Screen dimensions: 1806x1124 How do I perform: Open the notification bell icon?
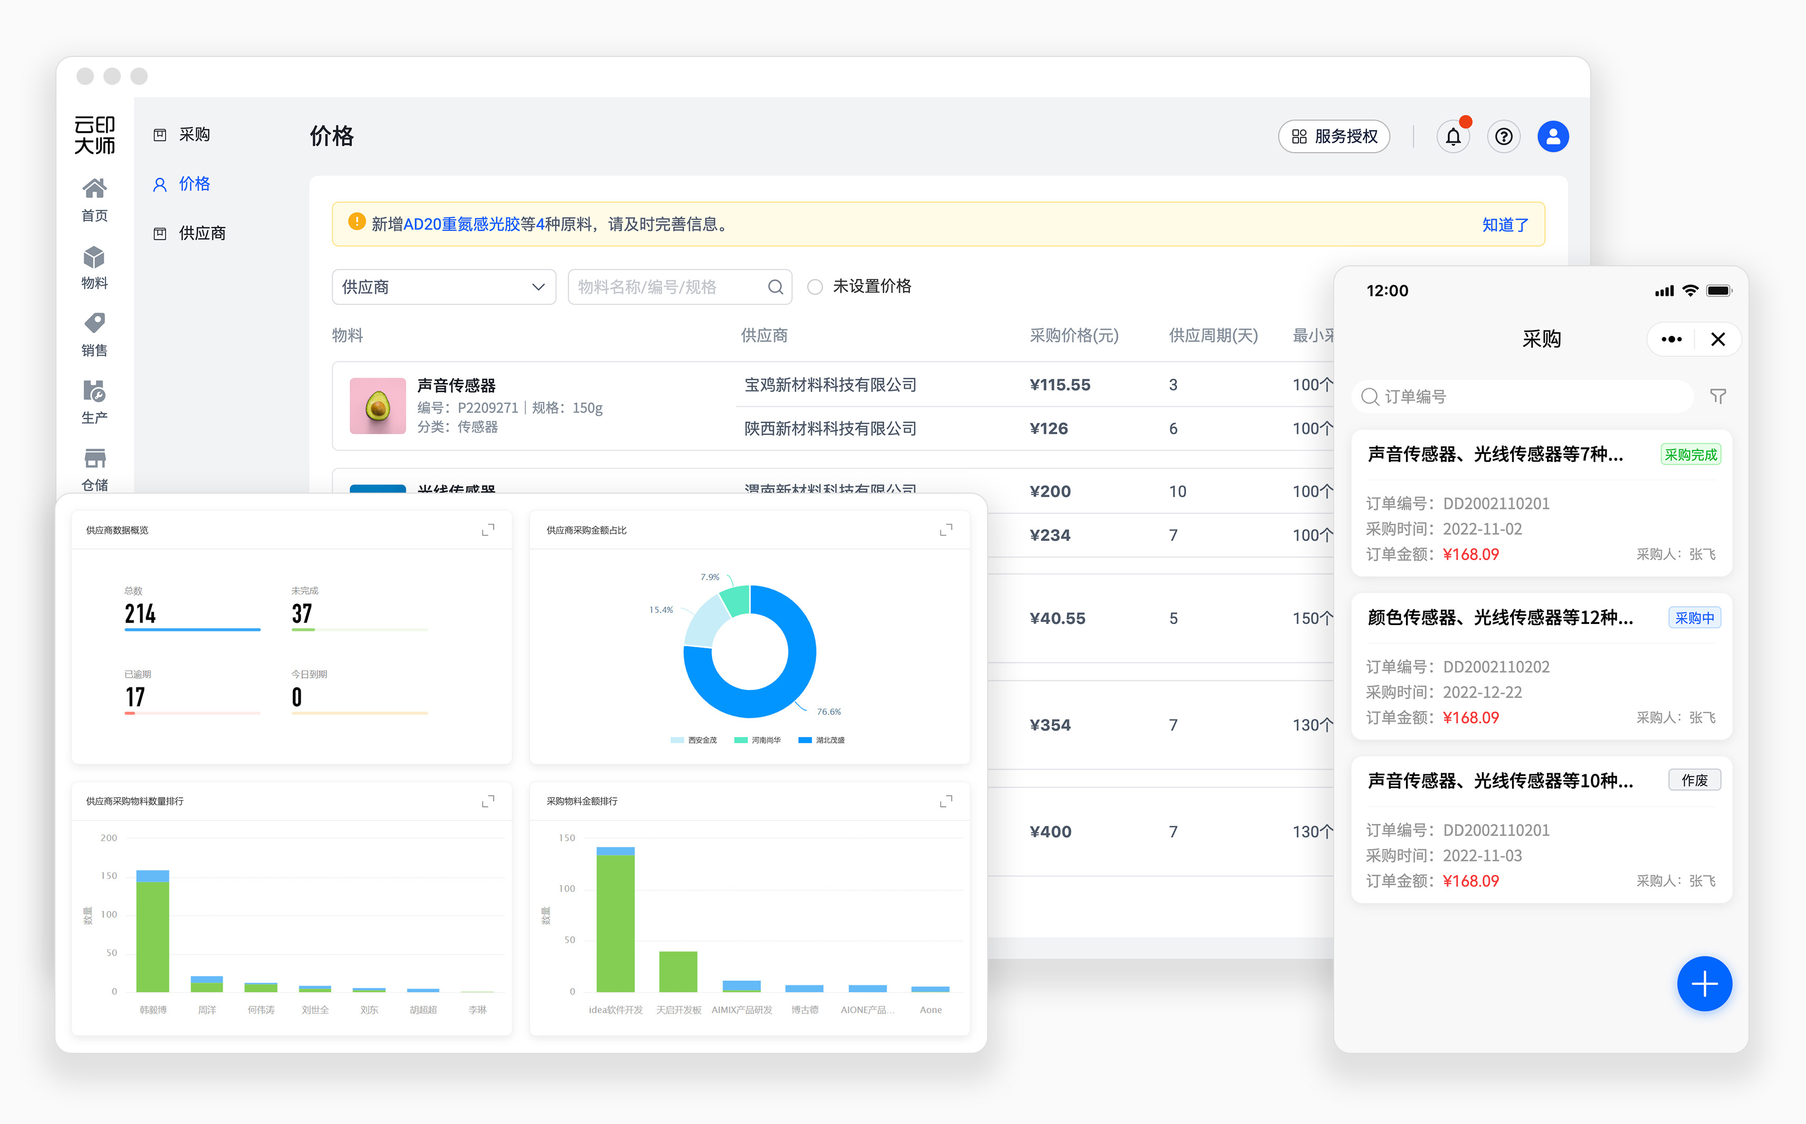pos(1454,137)
